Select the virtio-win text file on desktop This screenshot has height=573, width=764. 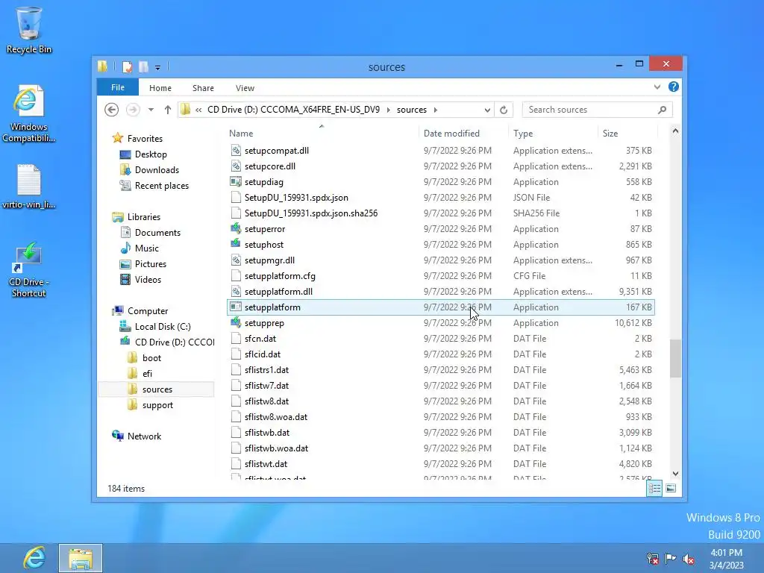pos(29,187)
